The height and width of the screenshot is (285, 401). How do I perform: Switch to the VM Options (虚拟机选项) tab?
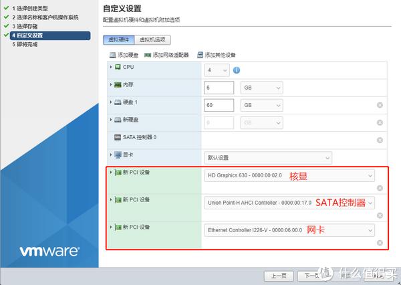[x=152, y=40]
